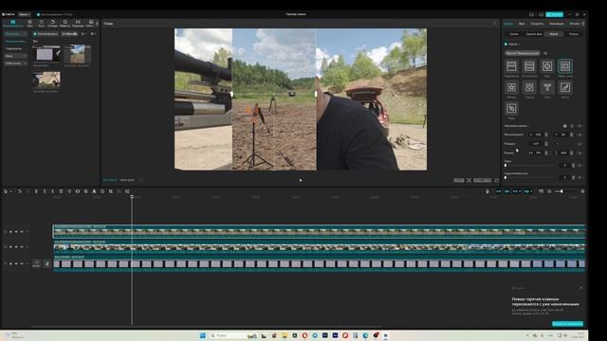Screen dimensions: 607x341
Task: Expand the Mask section arrow in right panel
Action: [x=519, y=45]
